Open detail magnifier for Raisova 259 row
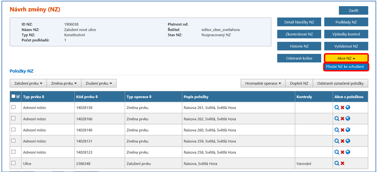378x172 pixels. pyautogui.click(x=337, y=141)
